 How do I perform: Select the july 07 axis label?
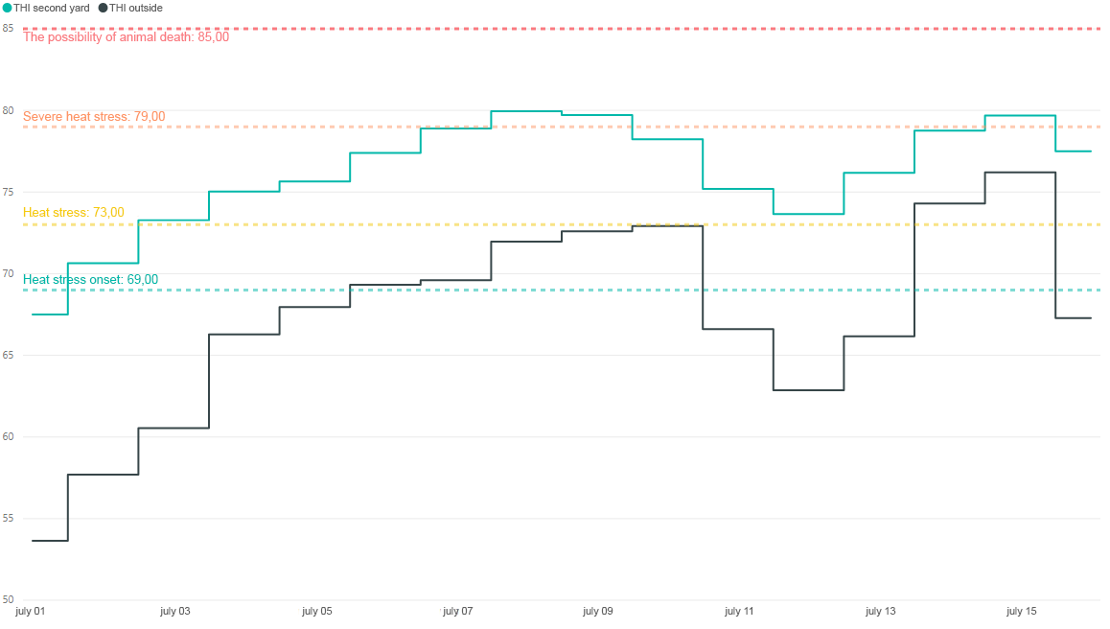457,612
